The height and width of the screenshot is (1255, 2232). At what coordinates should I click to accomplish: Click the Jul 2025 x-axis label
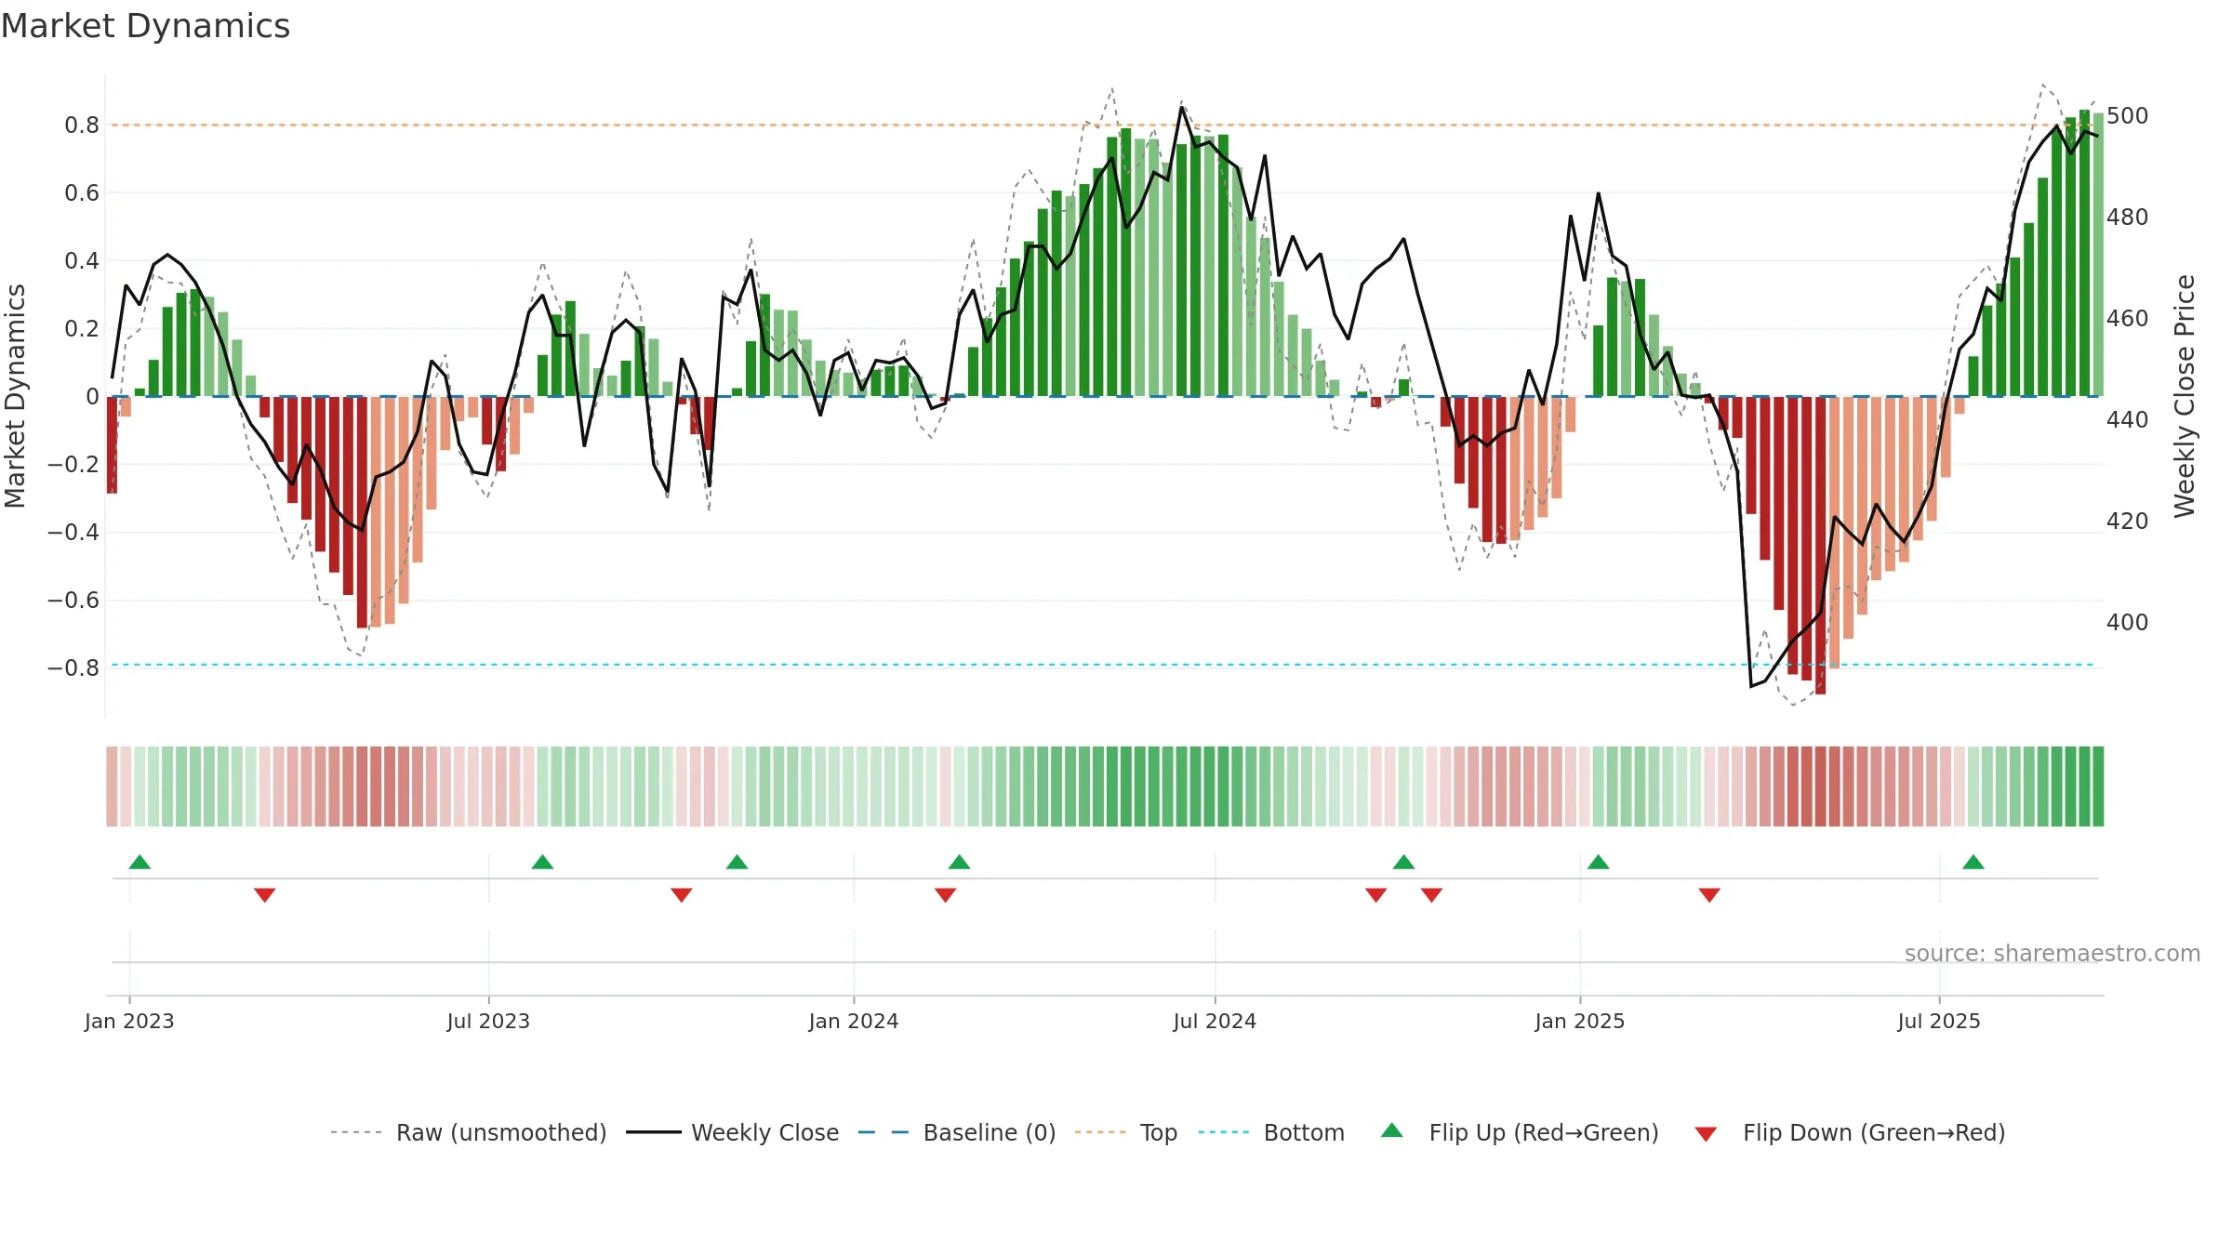[x=1939, y=1021]
